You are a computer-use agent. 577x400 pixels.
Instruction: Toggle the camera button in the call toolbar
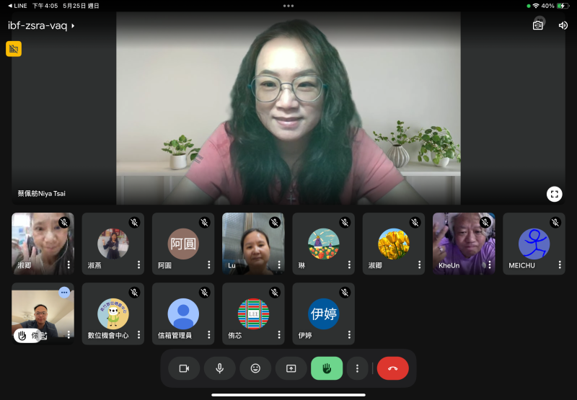point(184,368)
